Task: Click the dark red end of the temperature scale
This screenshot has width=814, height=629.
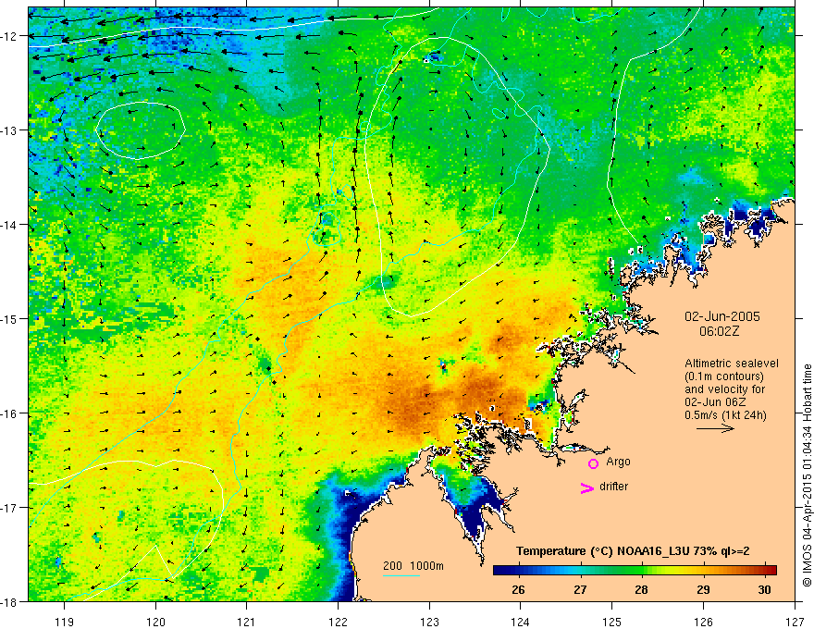Action: click(x=771, y=570)
